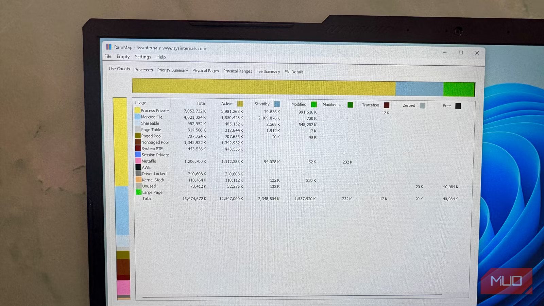
Task: Select the File Details tab
Action: click(294, 72)
